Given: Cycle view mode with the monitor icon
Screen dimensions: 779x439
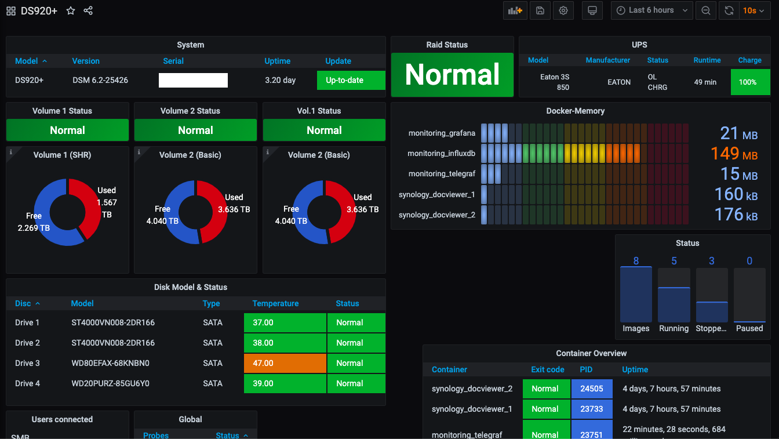Looking at the screenshot, I should pos(592,10).
